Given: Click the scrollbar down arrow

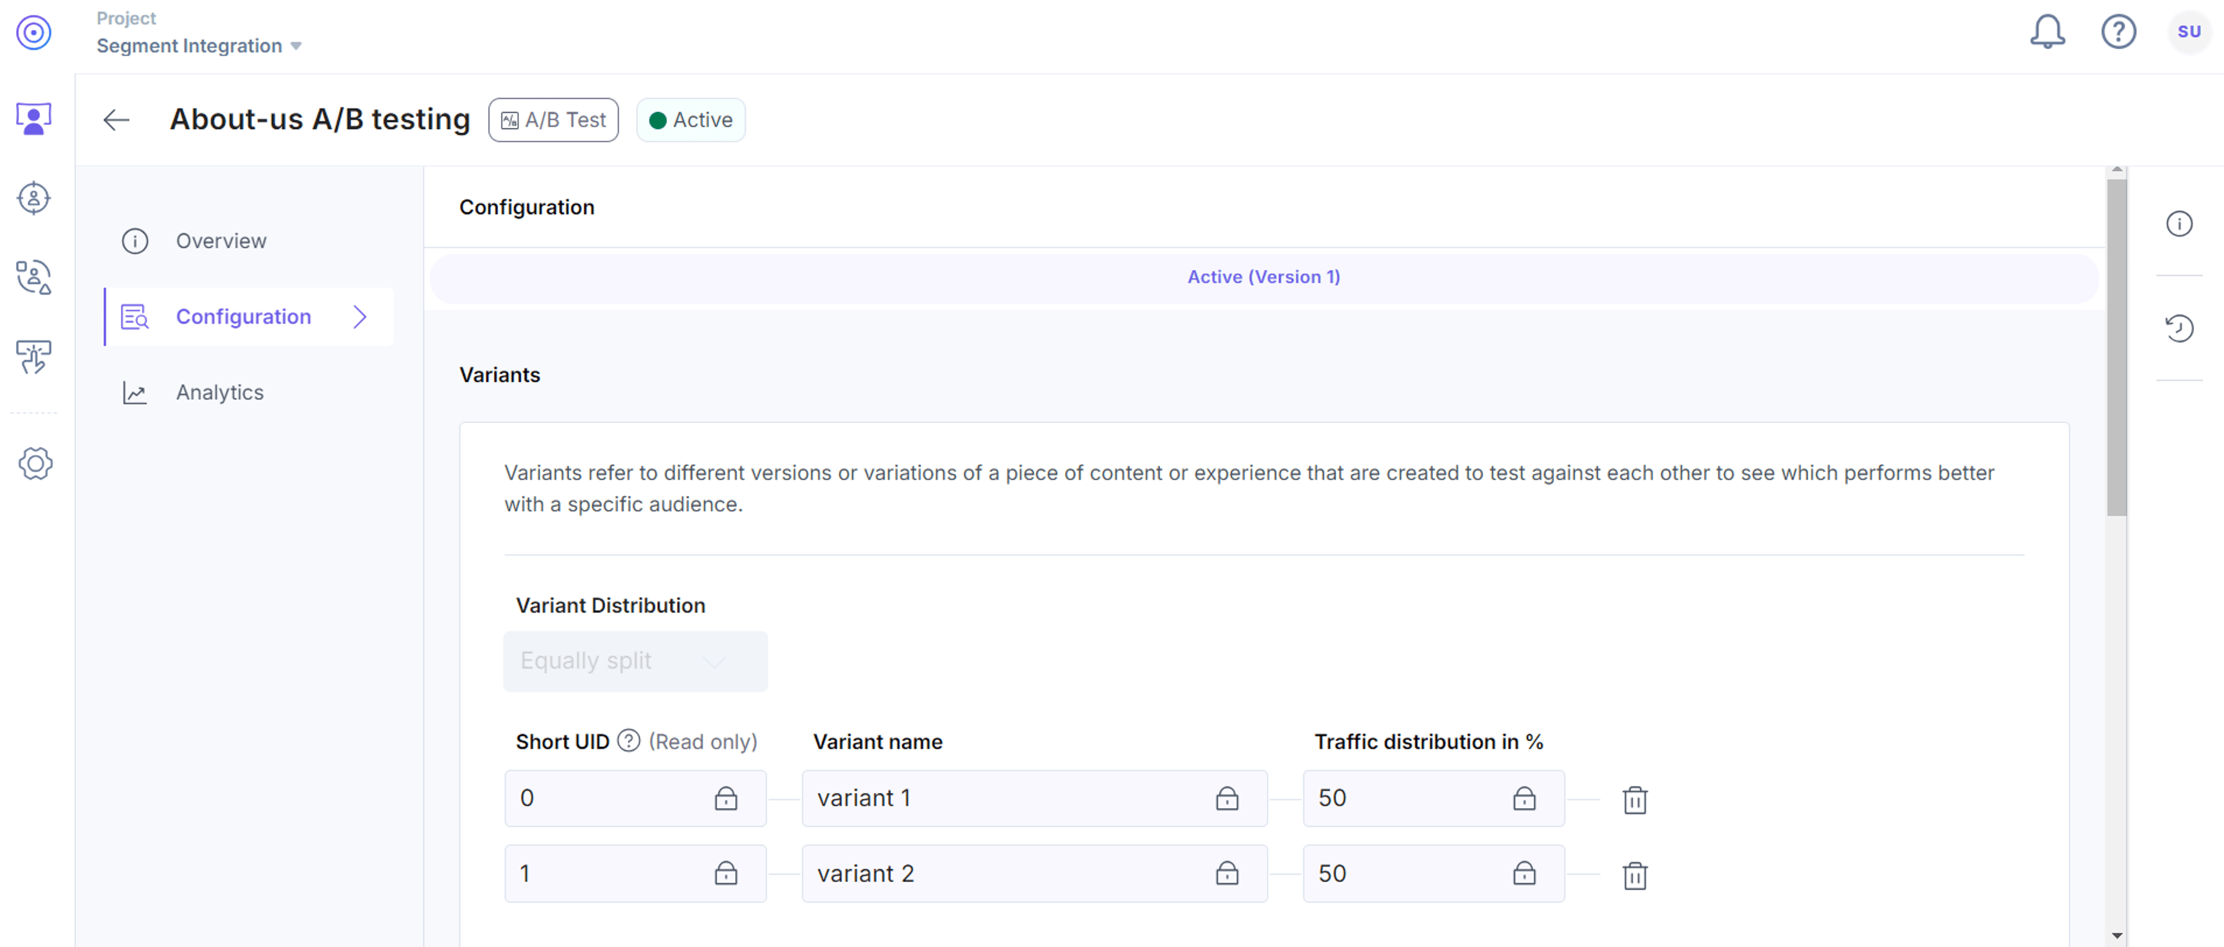Looking at the screenshot, I should pyautogui.click(x=2116, y=935).
